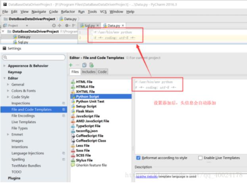Expand the General settings node

pyautogui.click(x=8, y=84)
